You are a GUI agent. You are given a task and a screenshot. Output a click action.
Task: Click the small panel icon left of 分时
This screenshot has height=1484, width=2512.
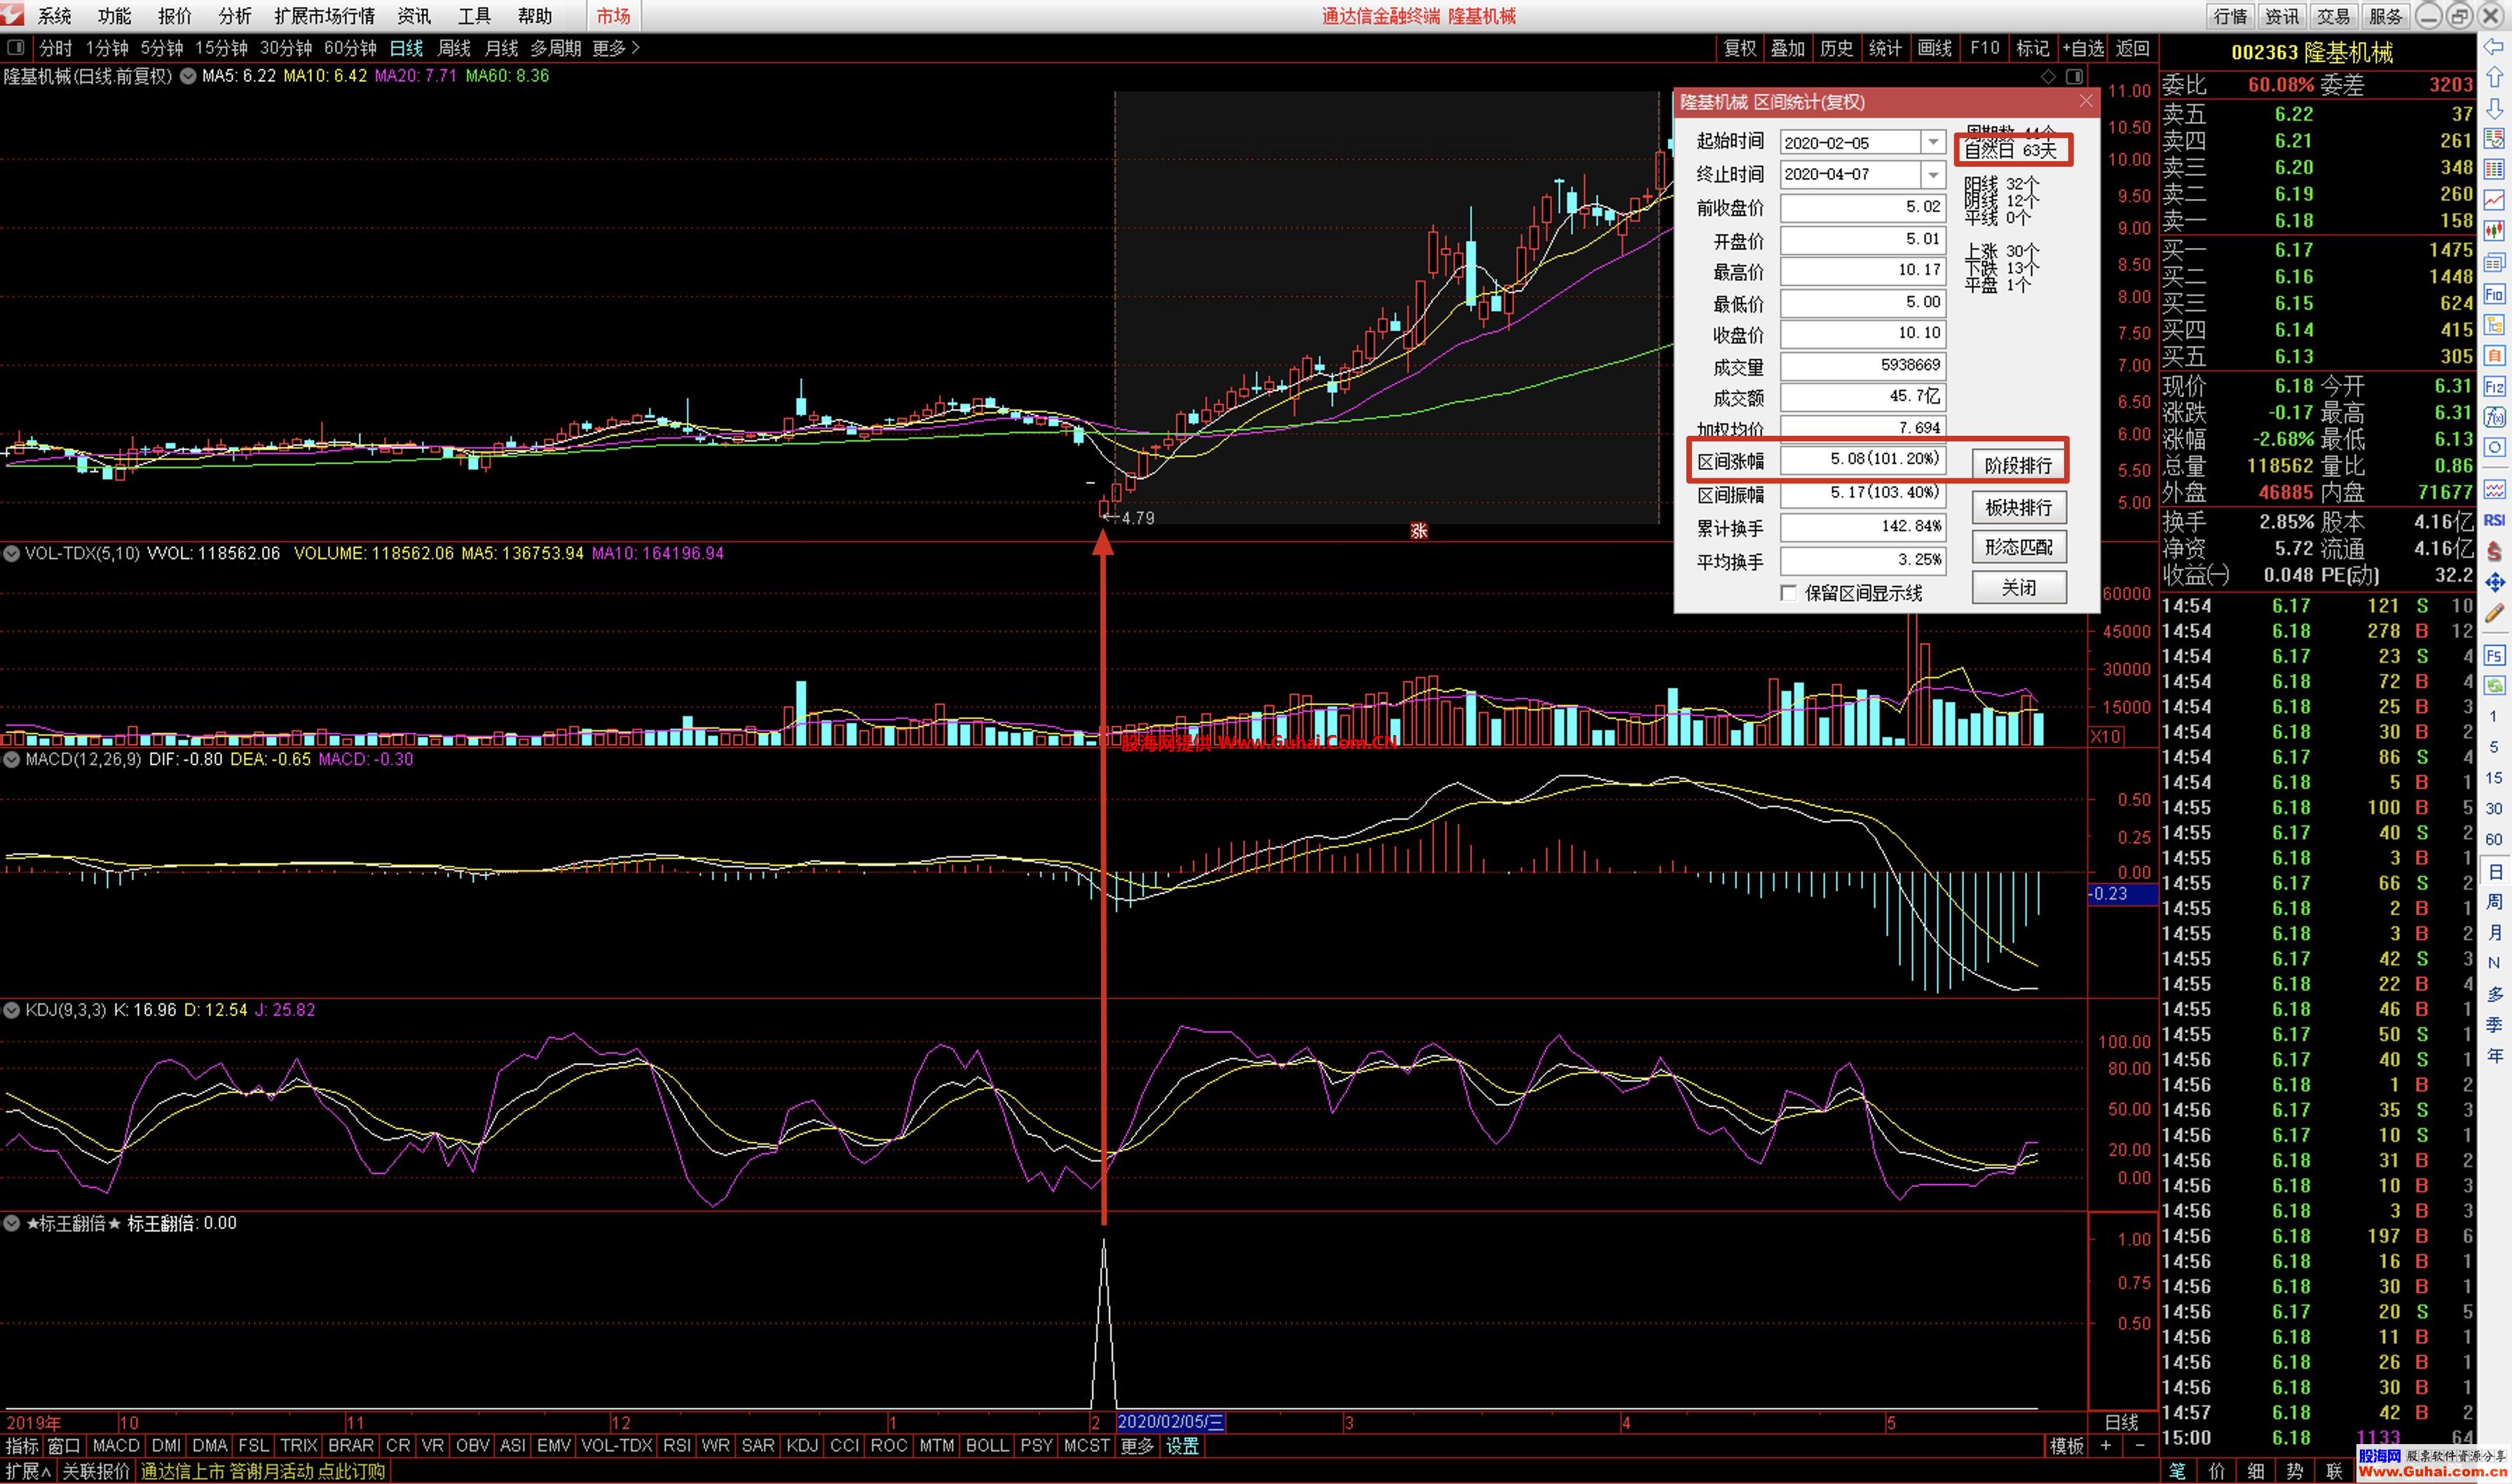(x=16, y=47)
